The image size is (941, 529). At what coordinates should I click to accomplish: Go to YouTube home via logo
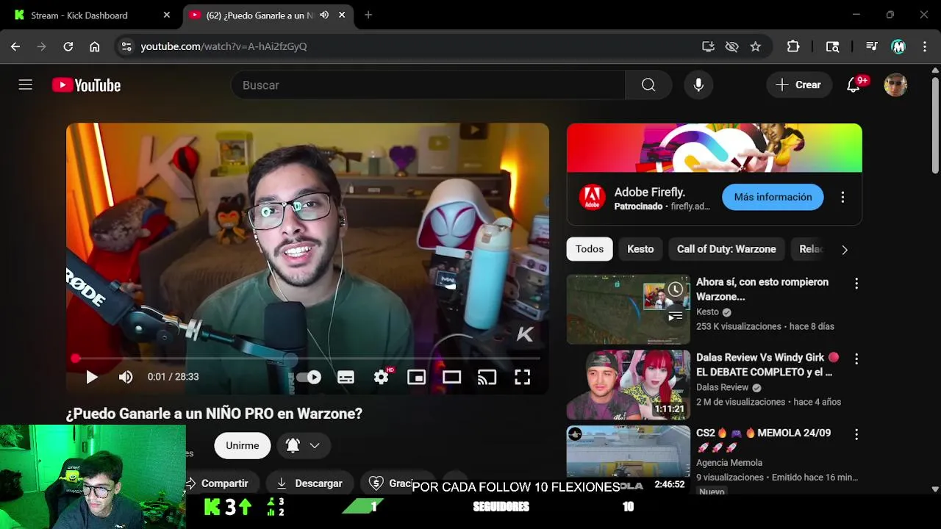point(86,85)
